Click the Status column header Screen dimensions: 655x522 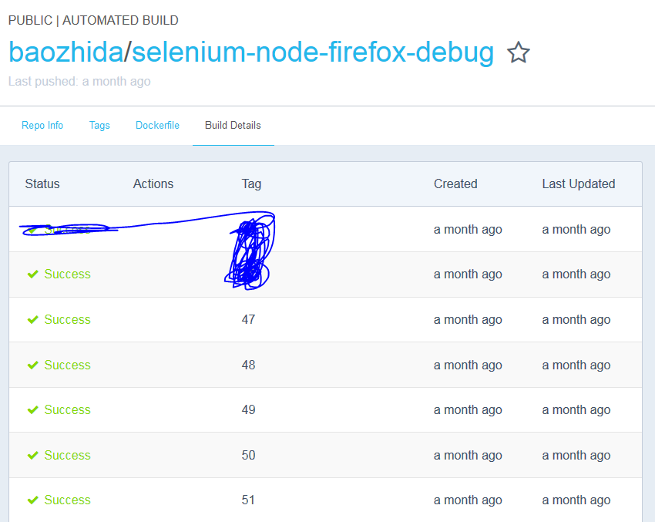42,184
